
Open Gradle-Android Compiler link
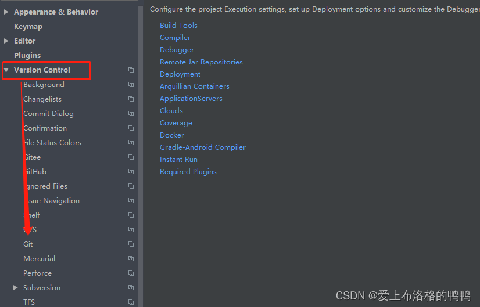click(203, 147)
